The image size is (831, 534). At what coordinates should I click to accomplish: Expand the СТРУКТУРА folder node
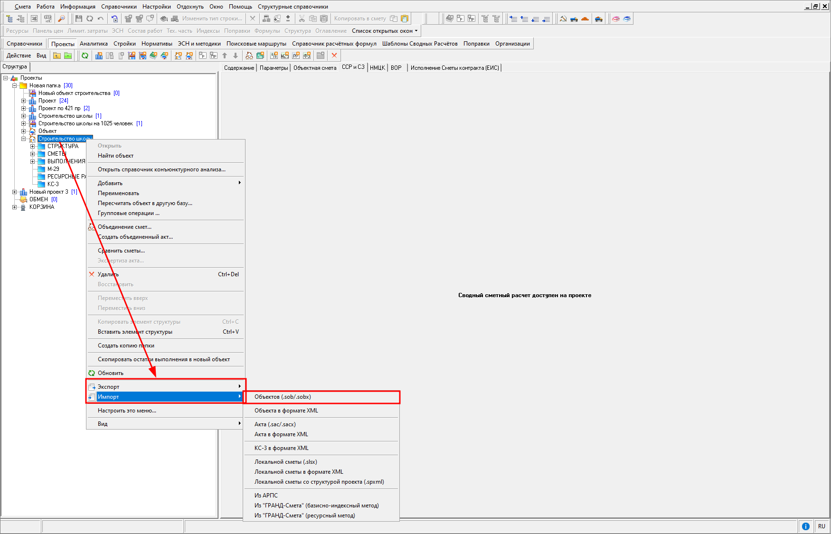coord(33,146)
